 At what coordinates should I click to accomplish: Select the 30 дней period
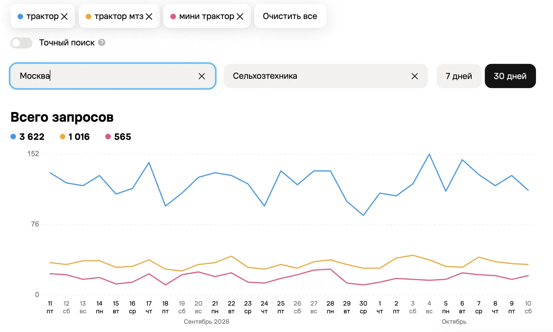(x=510, y=76)
